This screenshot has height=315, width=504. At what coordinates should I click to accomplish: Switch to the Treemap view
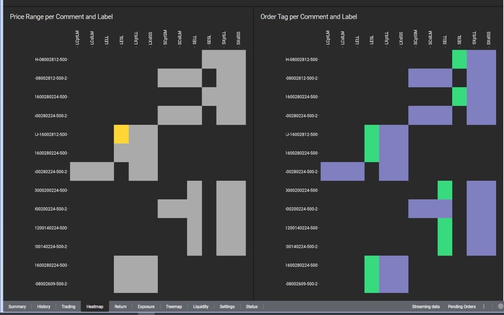coord(174,306)
